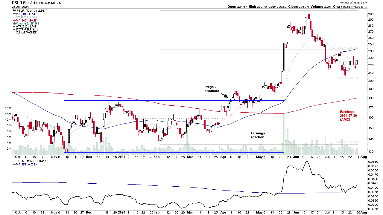
Task: Click 'Mar' on the bottom ratio panel axis
Action: pyautogui.click(x=190, y=212)
